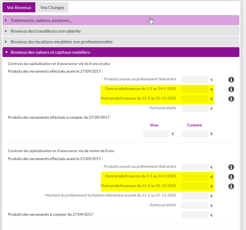The height and width of the screenshot is (230, 246).
Task: Show info for 1-1 au 14-2-2025, moins de 8 ans
Action: [x=231, y=177]
